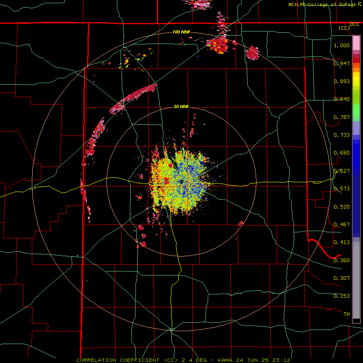Click the radar site center of echoes

tap(181, 182)
